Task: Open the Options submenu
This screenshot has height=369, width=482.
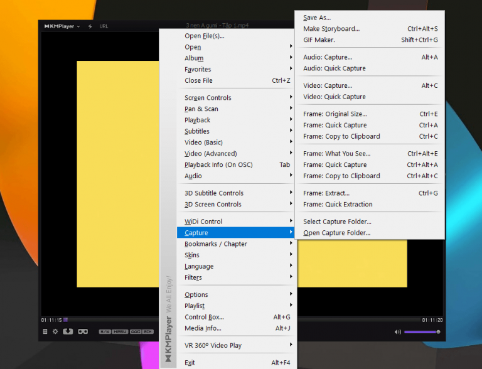Action: [237, 294]
